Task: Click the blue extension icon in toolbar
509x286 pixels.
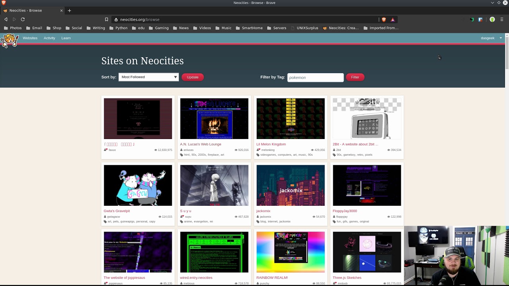Action: tap(480, 19)
